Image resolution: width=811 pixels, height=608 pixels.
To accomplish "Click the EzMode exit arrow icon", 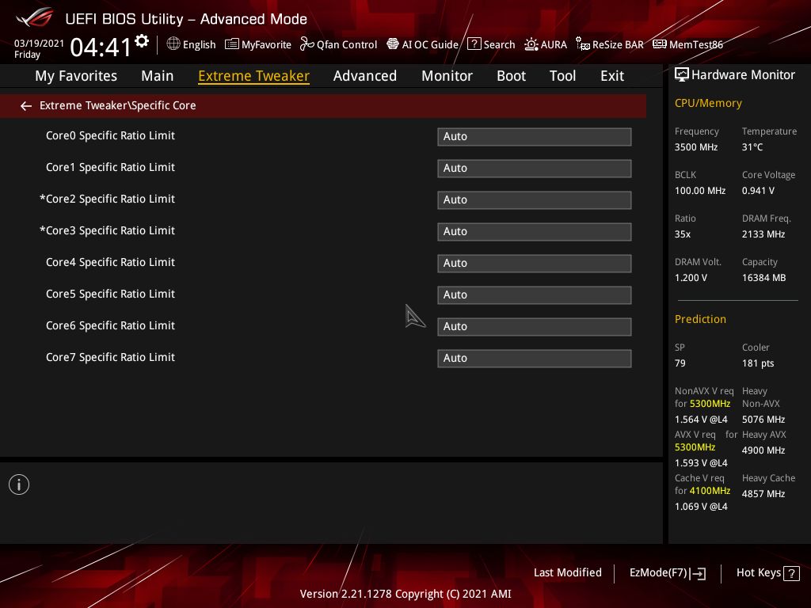I will [x=698, y=573].
